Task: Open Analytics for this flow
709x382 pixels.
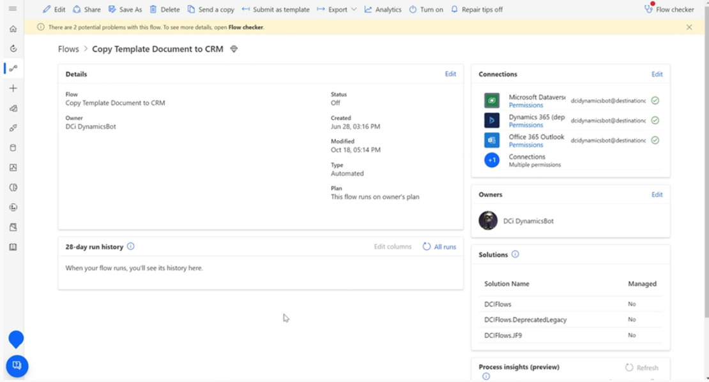Action: point(383,10)
